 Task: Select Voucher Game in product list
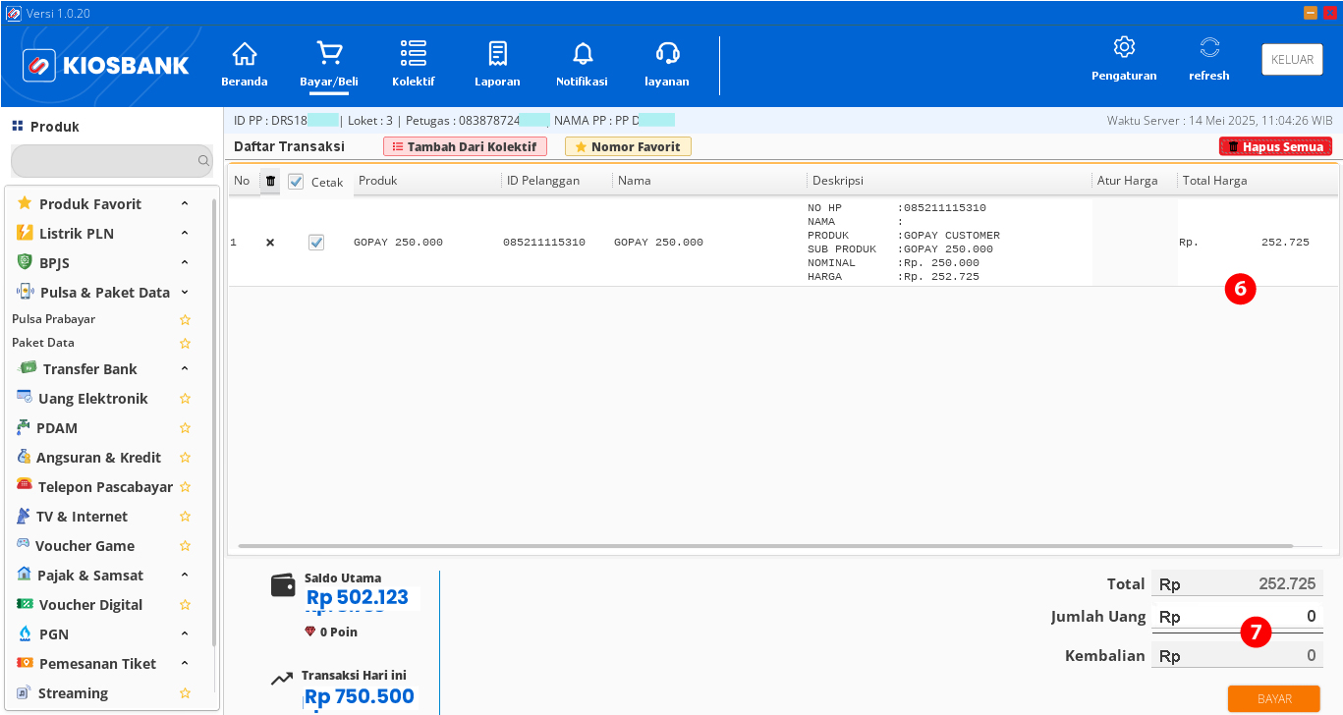click(x=85, y=546)
